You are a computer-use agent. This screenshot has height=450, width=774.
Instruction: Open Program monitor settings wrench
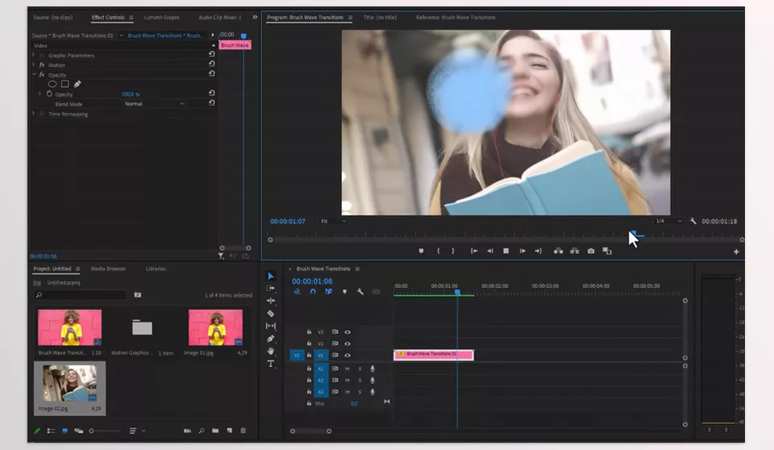click(x=693, y=221)
